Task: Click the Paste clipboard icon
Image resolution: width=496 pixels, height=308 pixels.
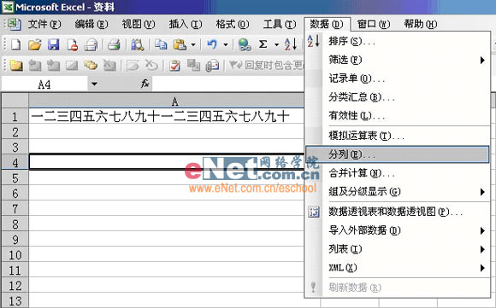Action: pos(180,44)
